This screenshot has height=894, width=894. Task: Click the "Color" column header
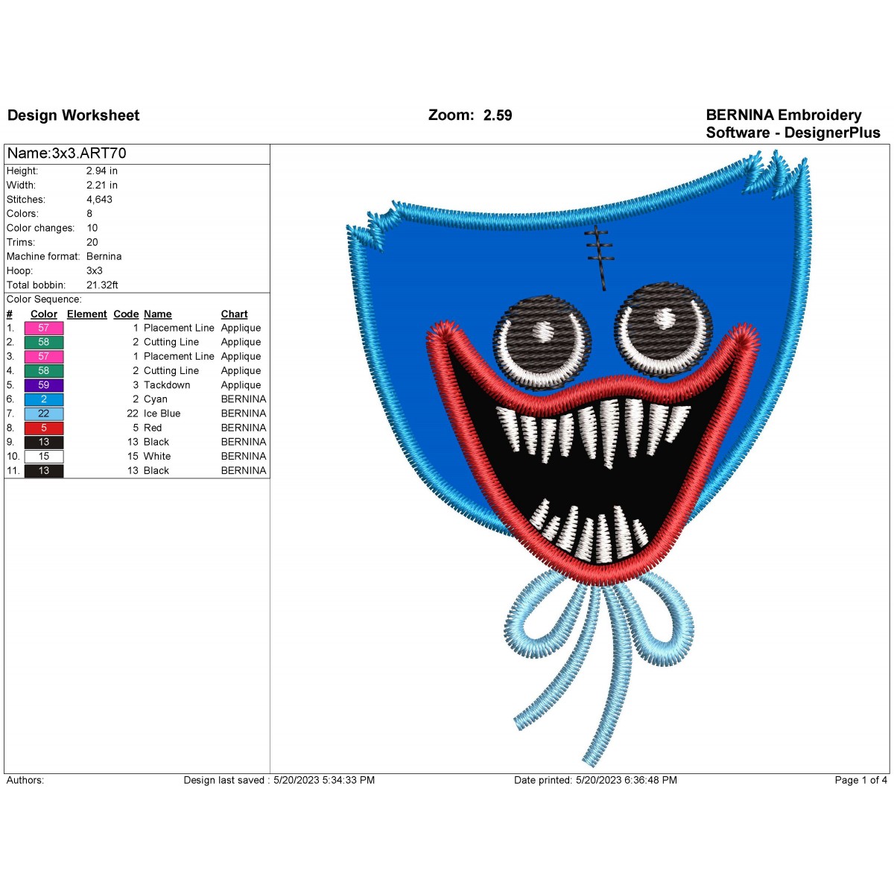pyautogui.click(x=44, y=314)
